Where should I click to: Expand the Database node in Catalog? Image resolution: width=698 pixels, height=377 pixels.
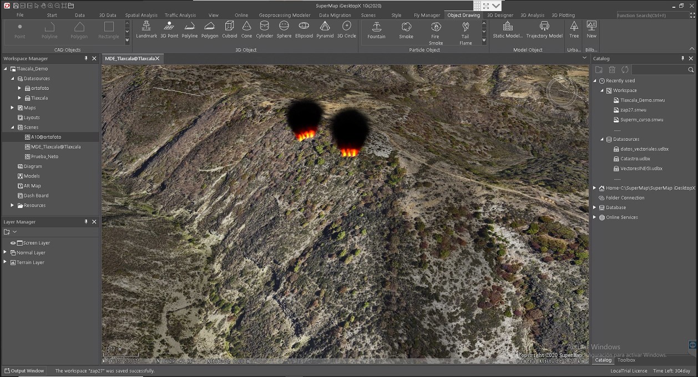pyautogui.click(x=595, y=207)
